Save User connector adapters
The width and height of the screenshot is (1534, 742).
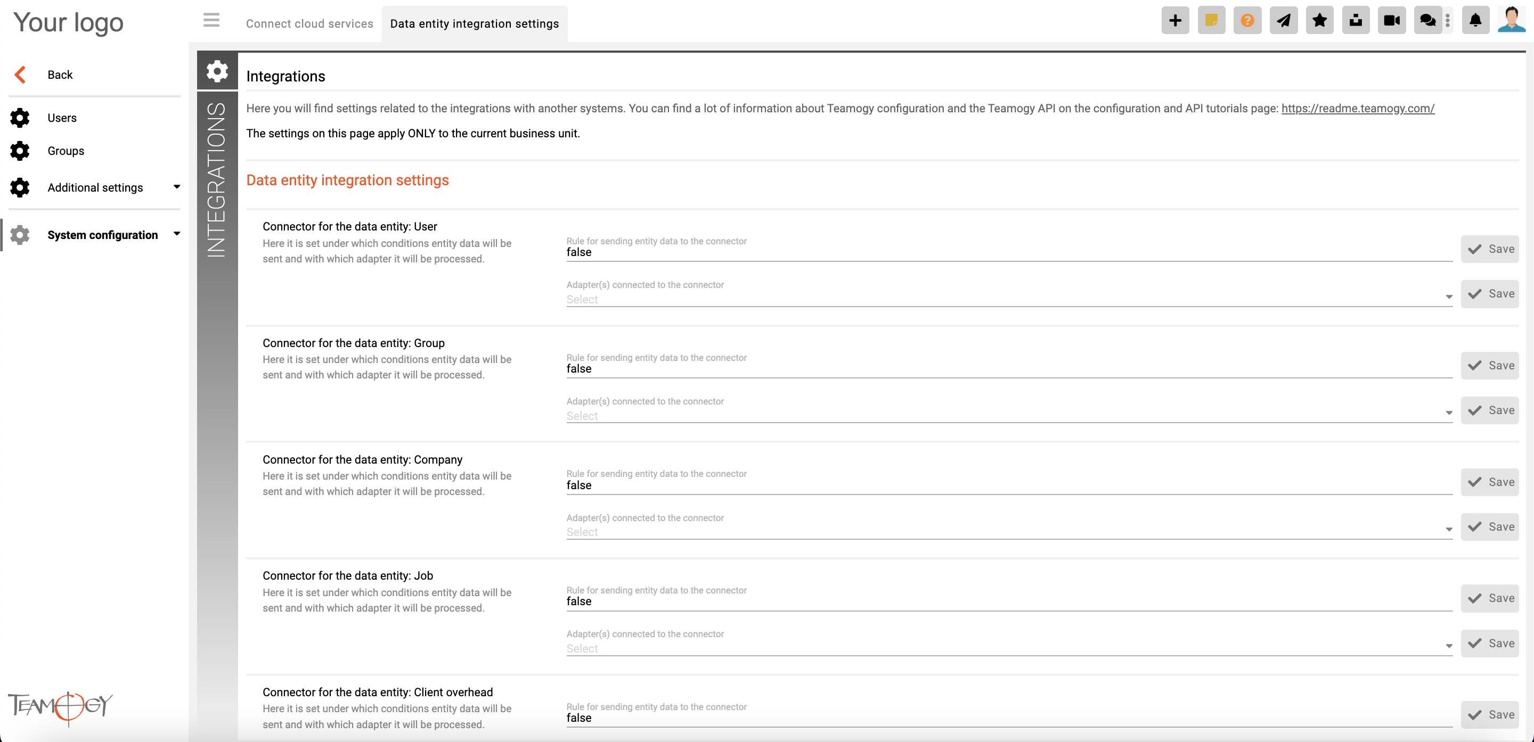tap(1489, 294)
